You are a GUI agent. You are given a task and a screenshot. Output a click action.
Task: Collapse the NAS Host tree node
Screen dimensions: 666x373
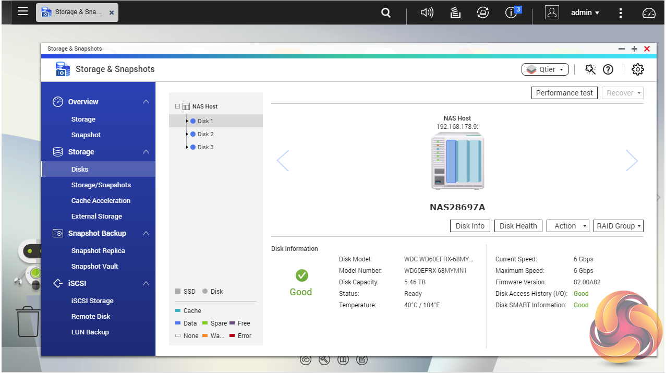point(178,106)
